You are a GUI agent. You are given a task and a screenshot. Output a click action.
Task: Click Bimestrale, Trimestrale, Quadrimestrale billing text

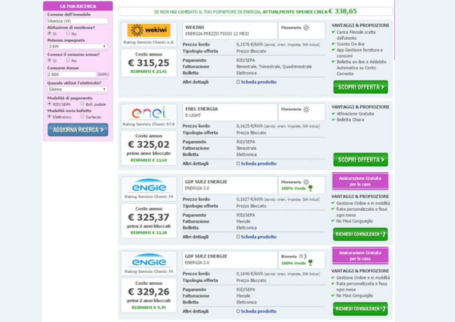tap(274, 67)
